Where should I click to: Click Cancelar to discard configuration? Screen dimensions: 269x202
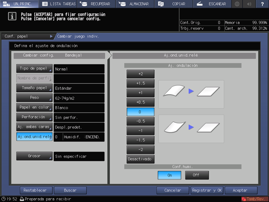(173, 191)
